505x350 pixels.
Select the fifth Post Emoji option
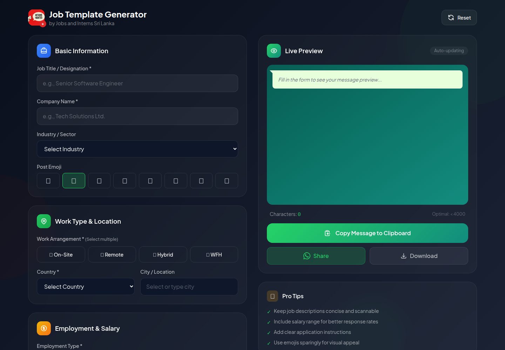tap(150, 181)
